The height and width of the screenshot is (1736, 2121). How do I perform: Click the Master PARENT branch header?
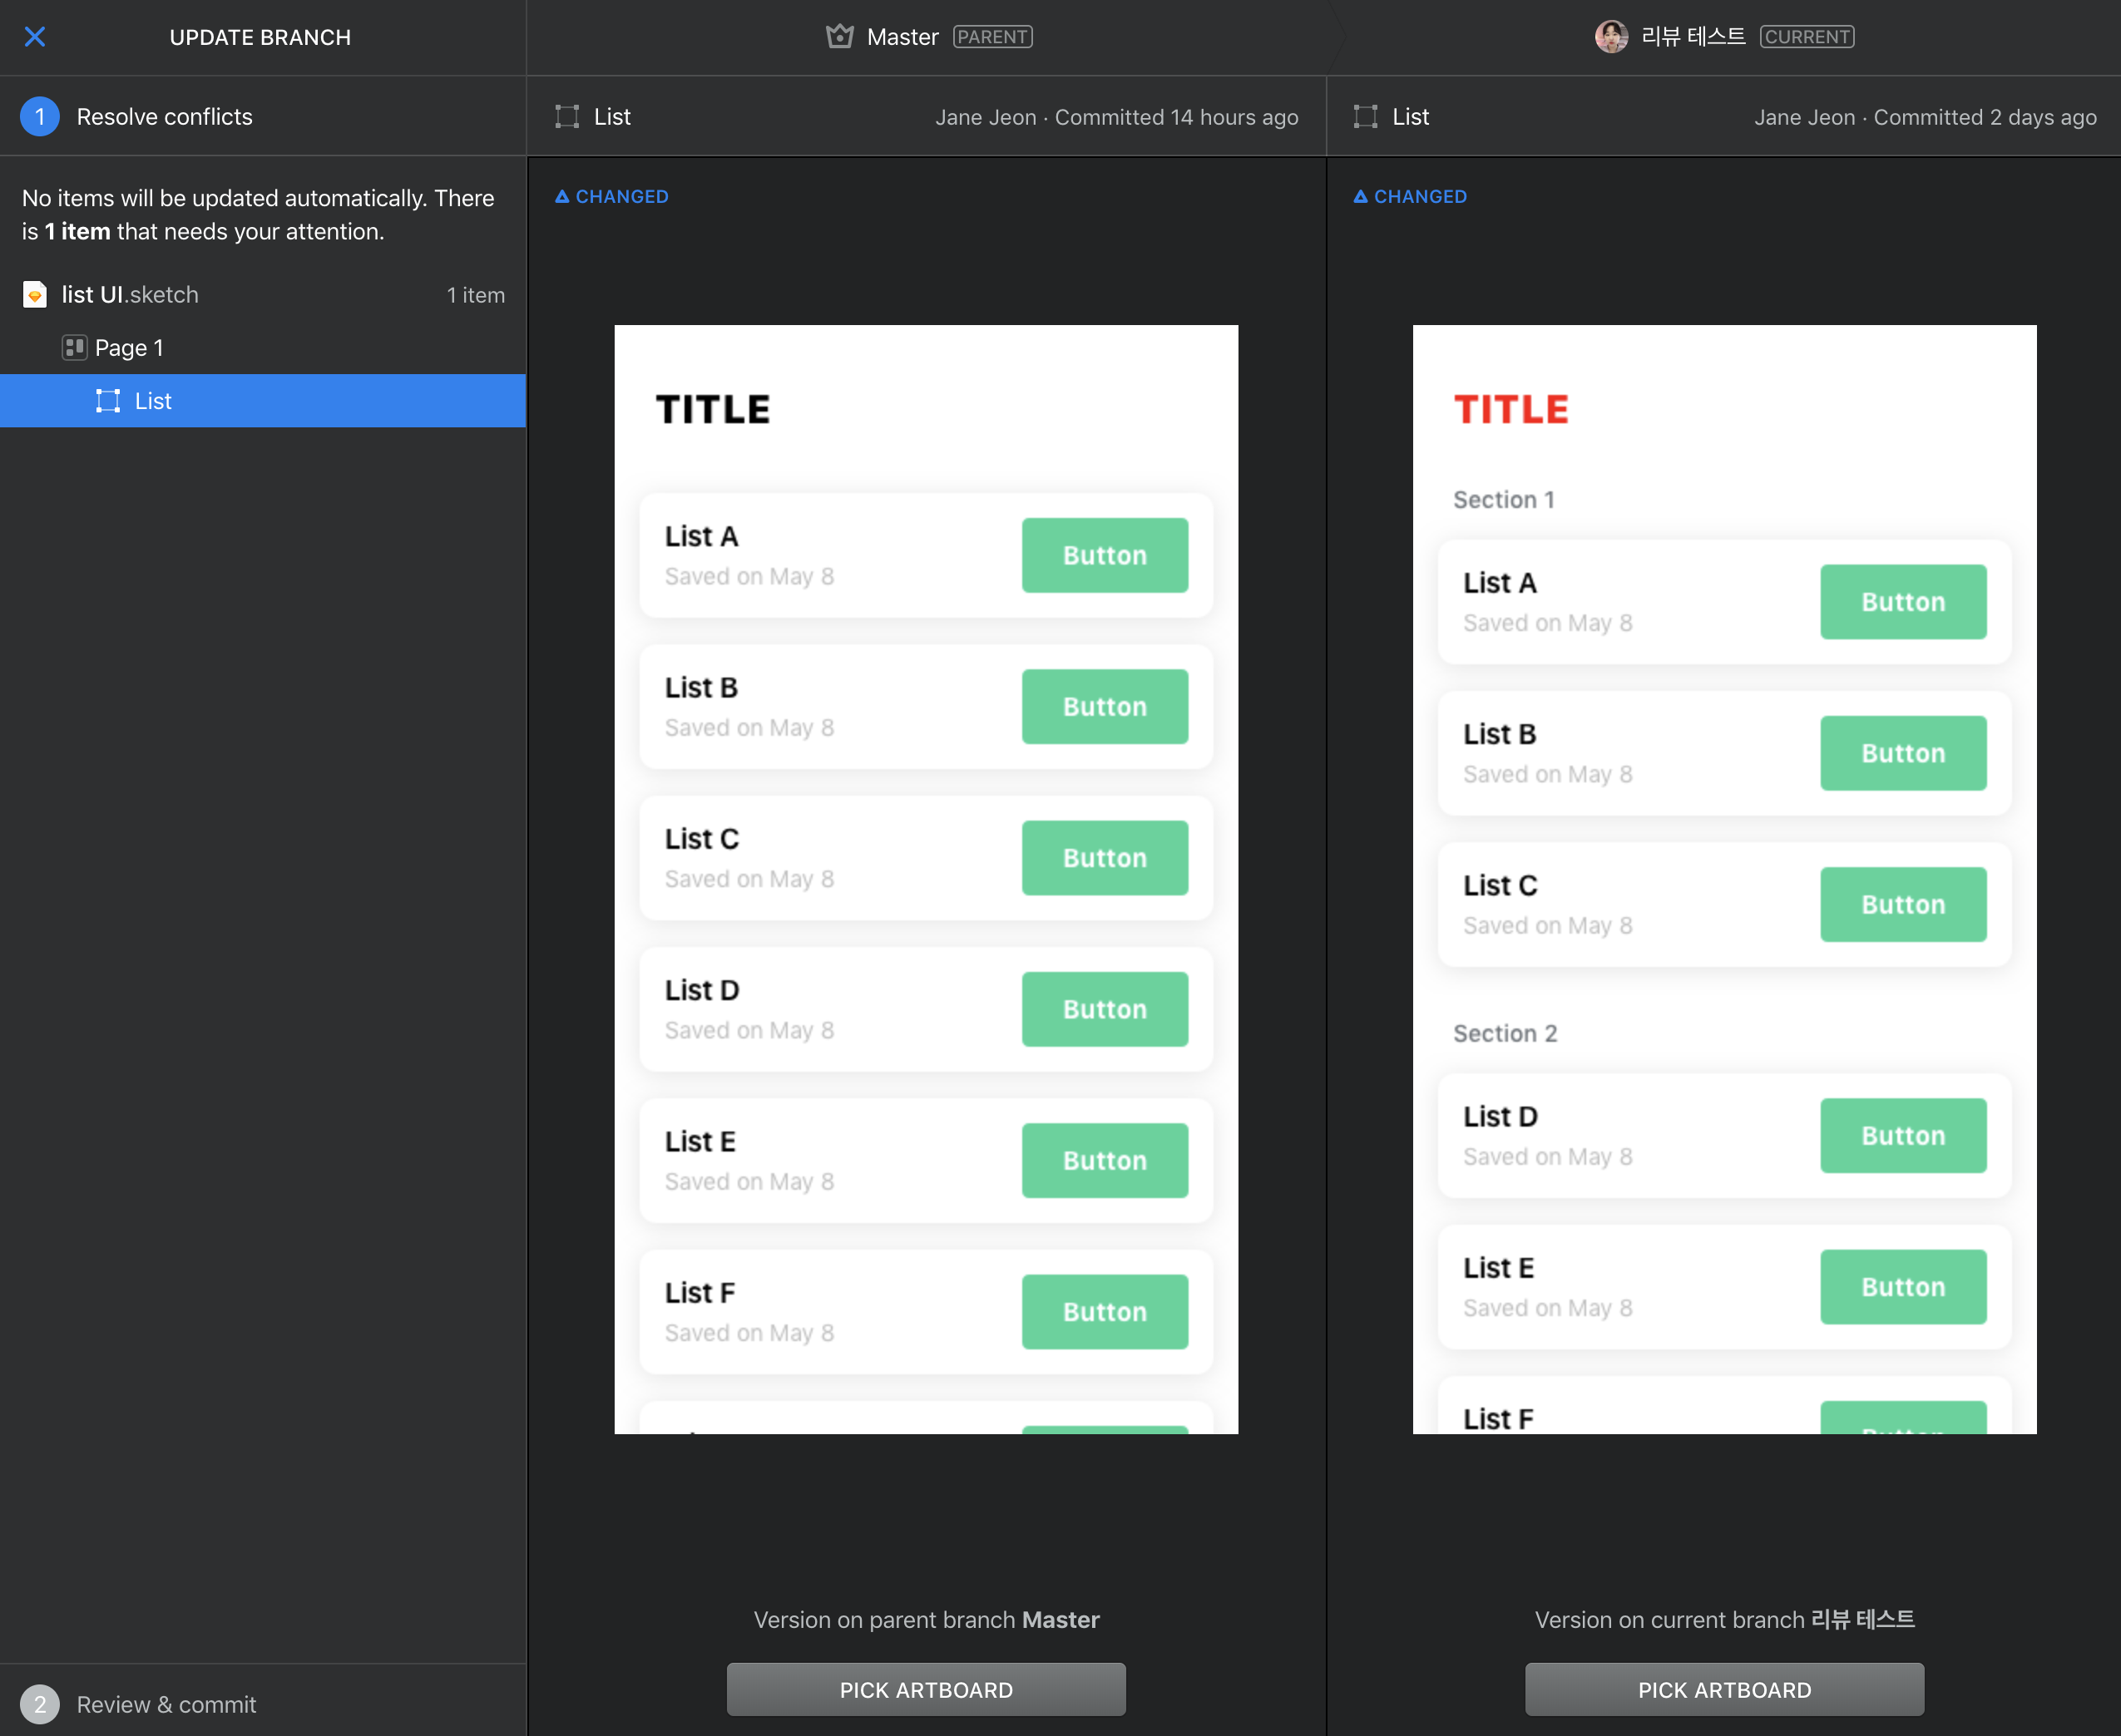902,37
